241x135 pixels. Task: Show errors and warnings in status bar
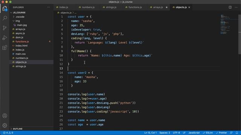8,133
